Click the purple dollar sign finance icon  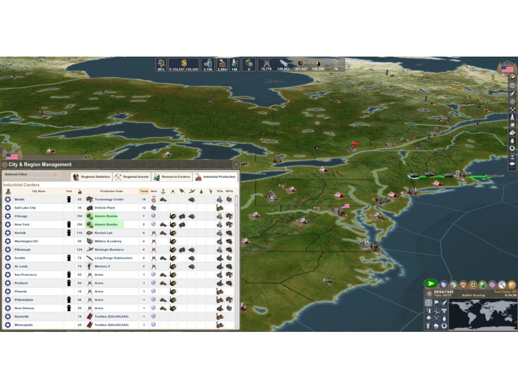point(492,284)
